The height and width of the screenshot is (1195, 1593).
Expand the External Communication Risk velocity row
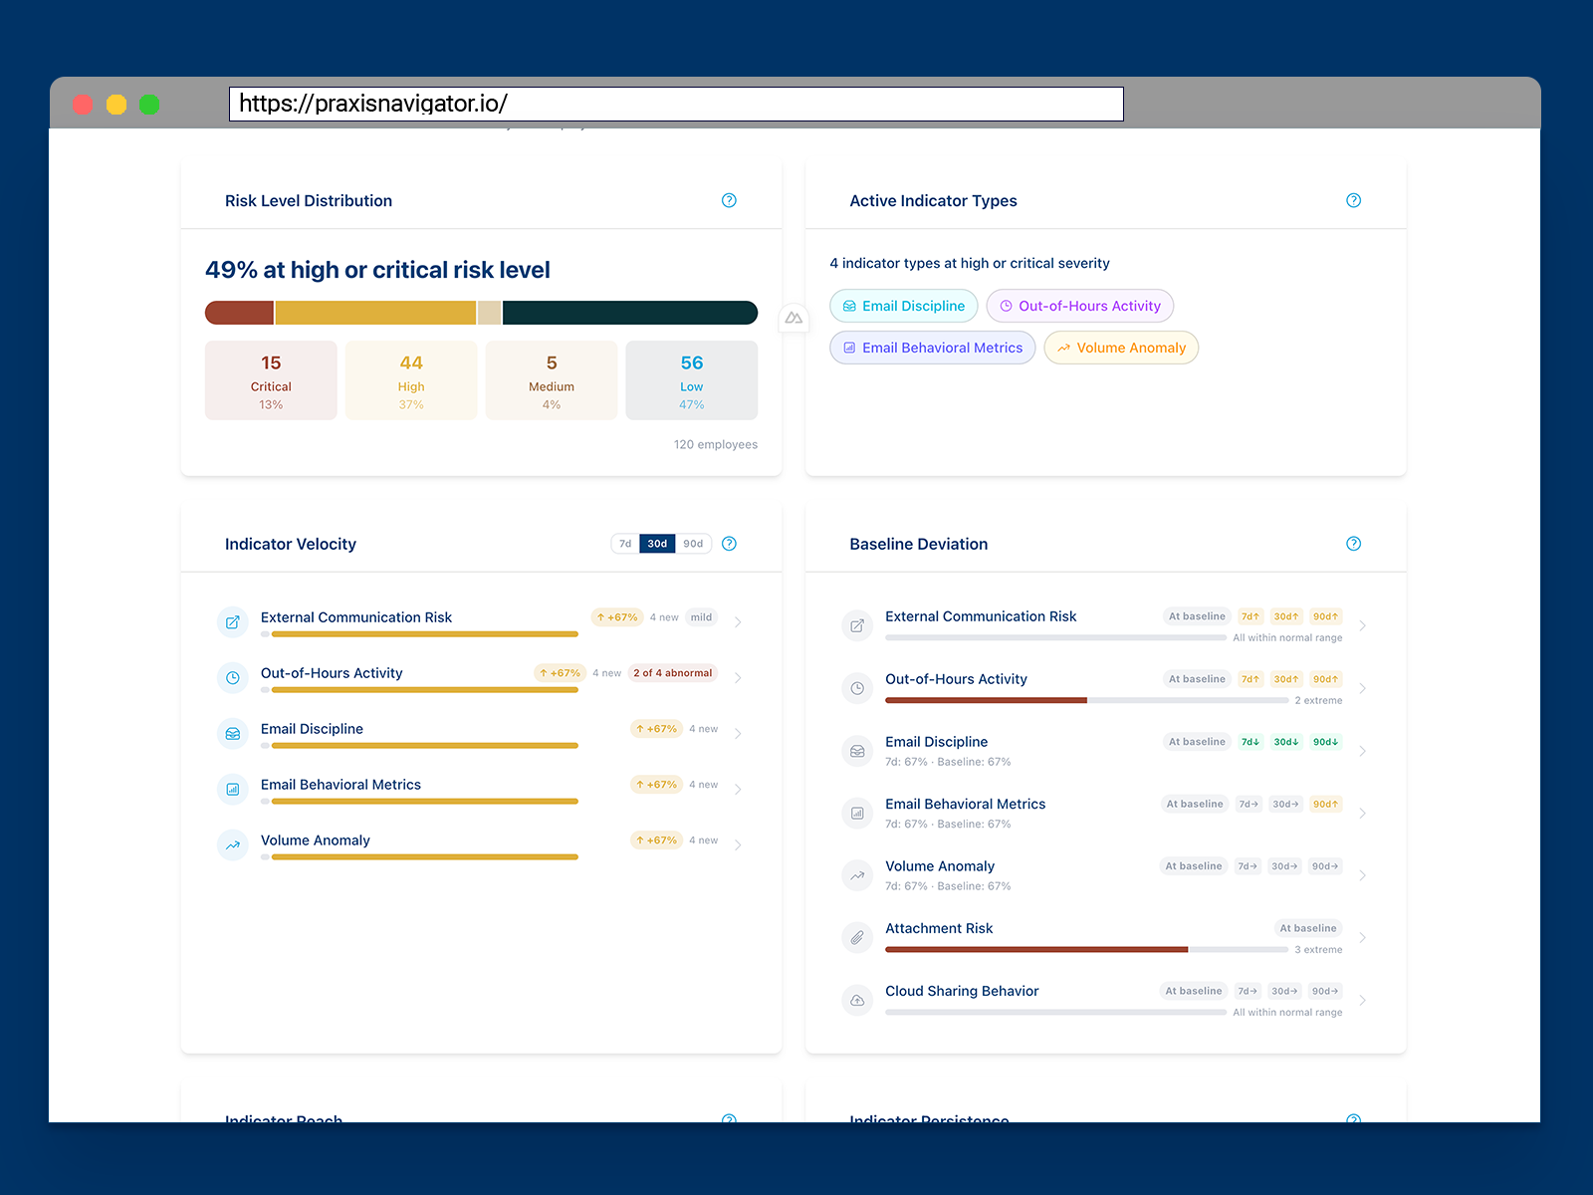pos(738,621)
